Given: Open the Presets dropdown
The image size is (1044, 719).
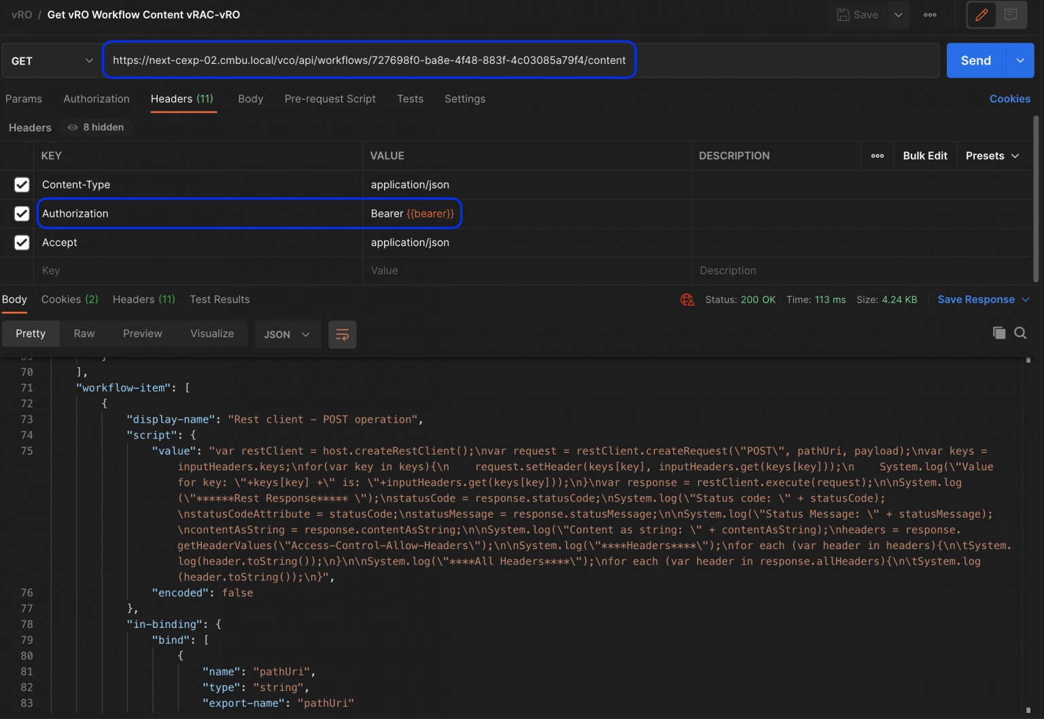Looking at the screenshot, I should (x=992, y=156).
